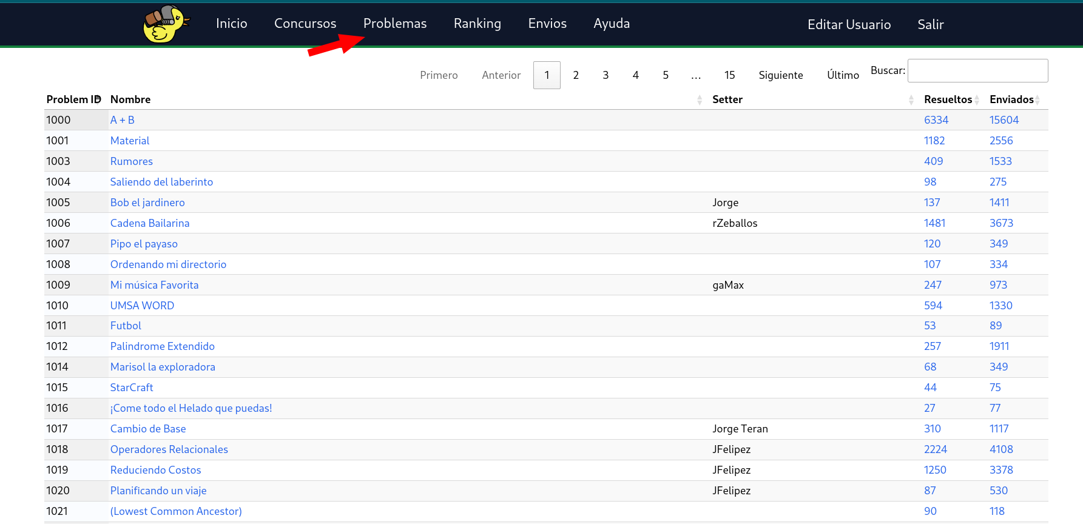This screenshot has width=1083, height=524.
Task: Click the Anterior pagination button
Action: click(x=501, y=75)
